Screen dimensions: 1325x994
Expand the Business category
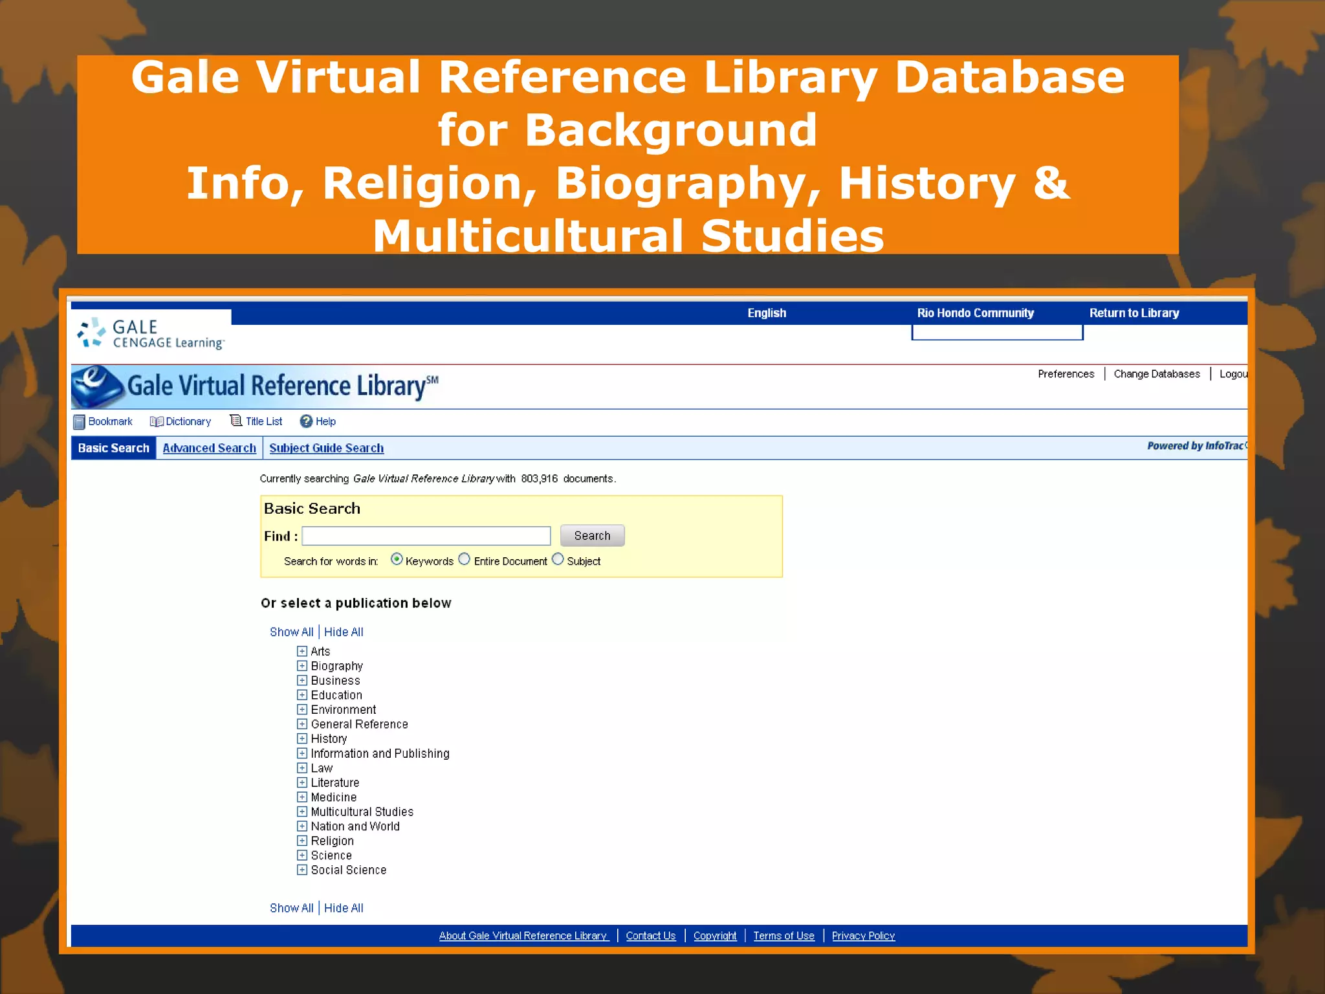[x=302, y=680]
